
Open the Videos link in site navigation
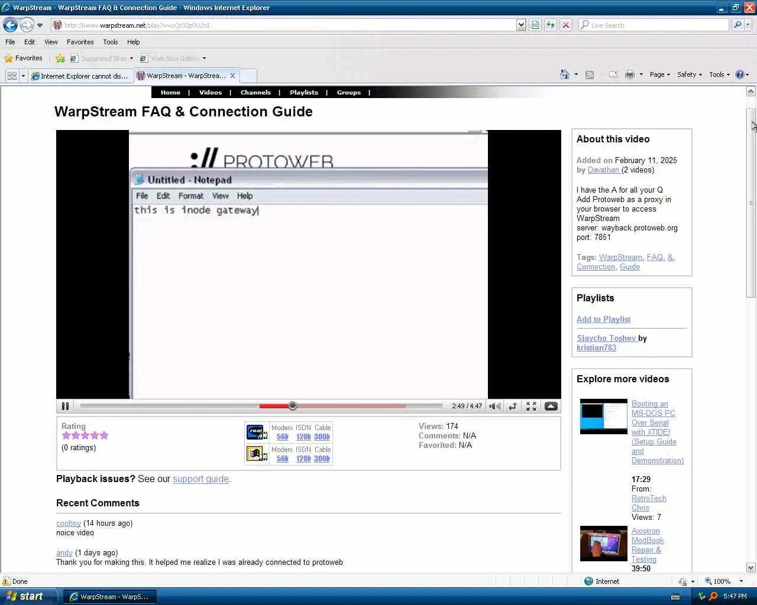pos(211,93)
